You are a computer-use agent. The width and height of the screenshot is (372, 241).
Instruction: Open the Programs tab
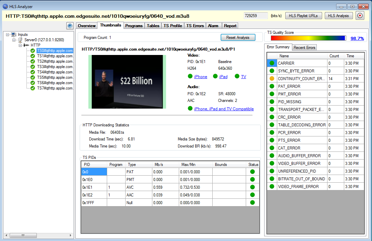[x=134, y=26]
